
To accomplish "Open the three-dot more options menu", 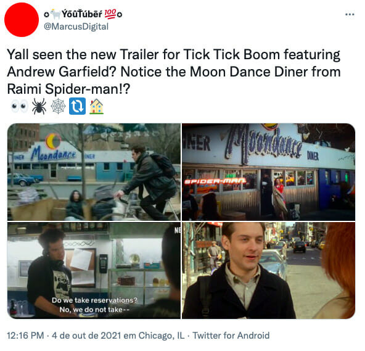I will point(350,14).
